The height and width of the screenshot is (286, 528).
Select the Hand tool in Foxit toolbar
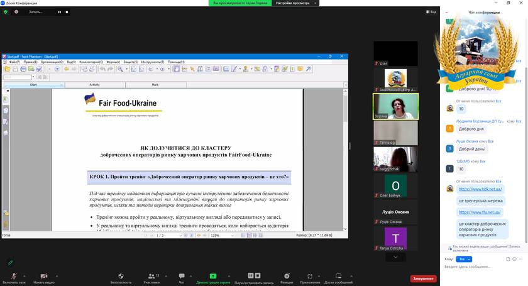tap(176, 69)
